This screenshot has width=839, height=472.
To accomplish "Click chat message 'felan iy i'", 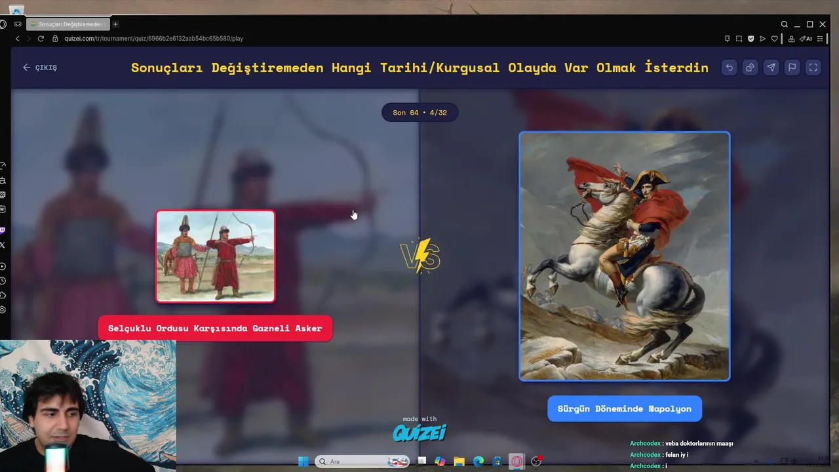I will (x=676, y=455).
